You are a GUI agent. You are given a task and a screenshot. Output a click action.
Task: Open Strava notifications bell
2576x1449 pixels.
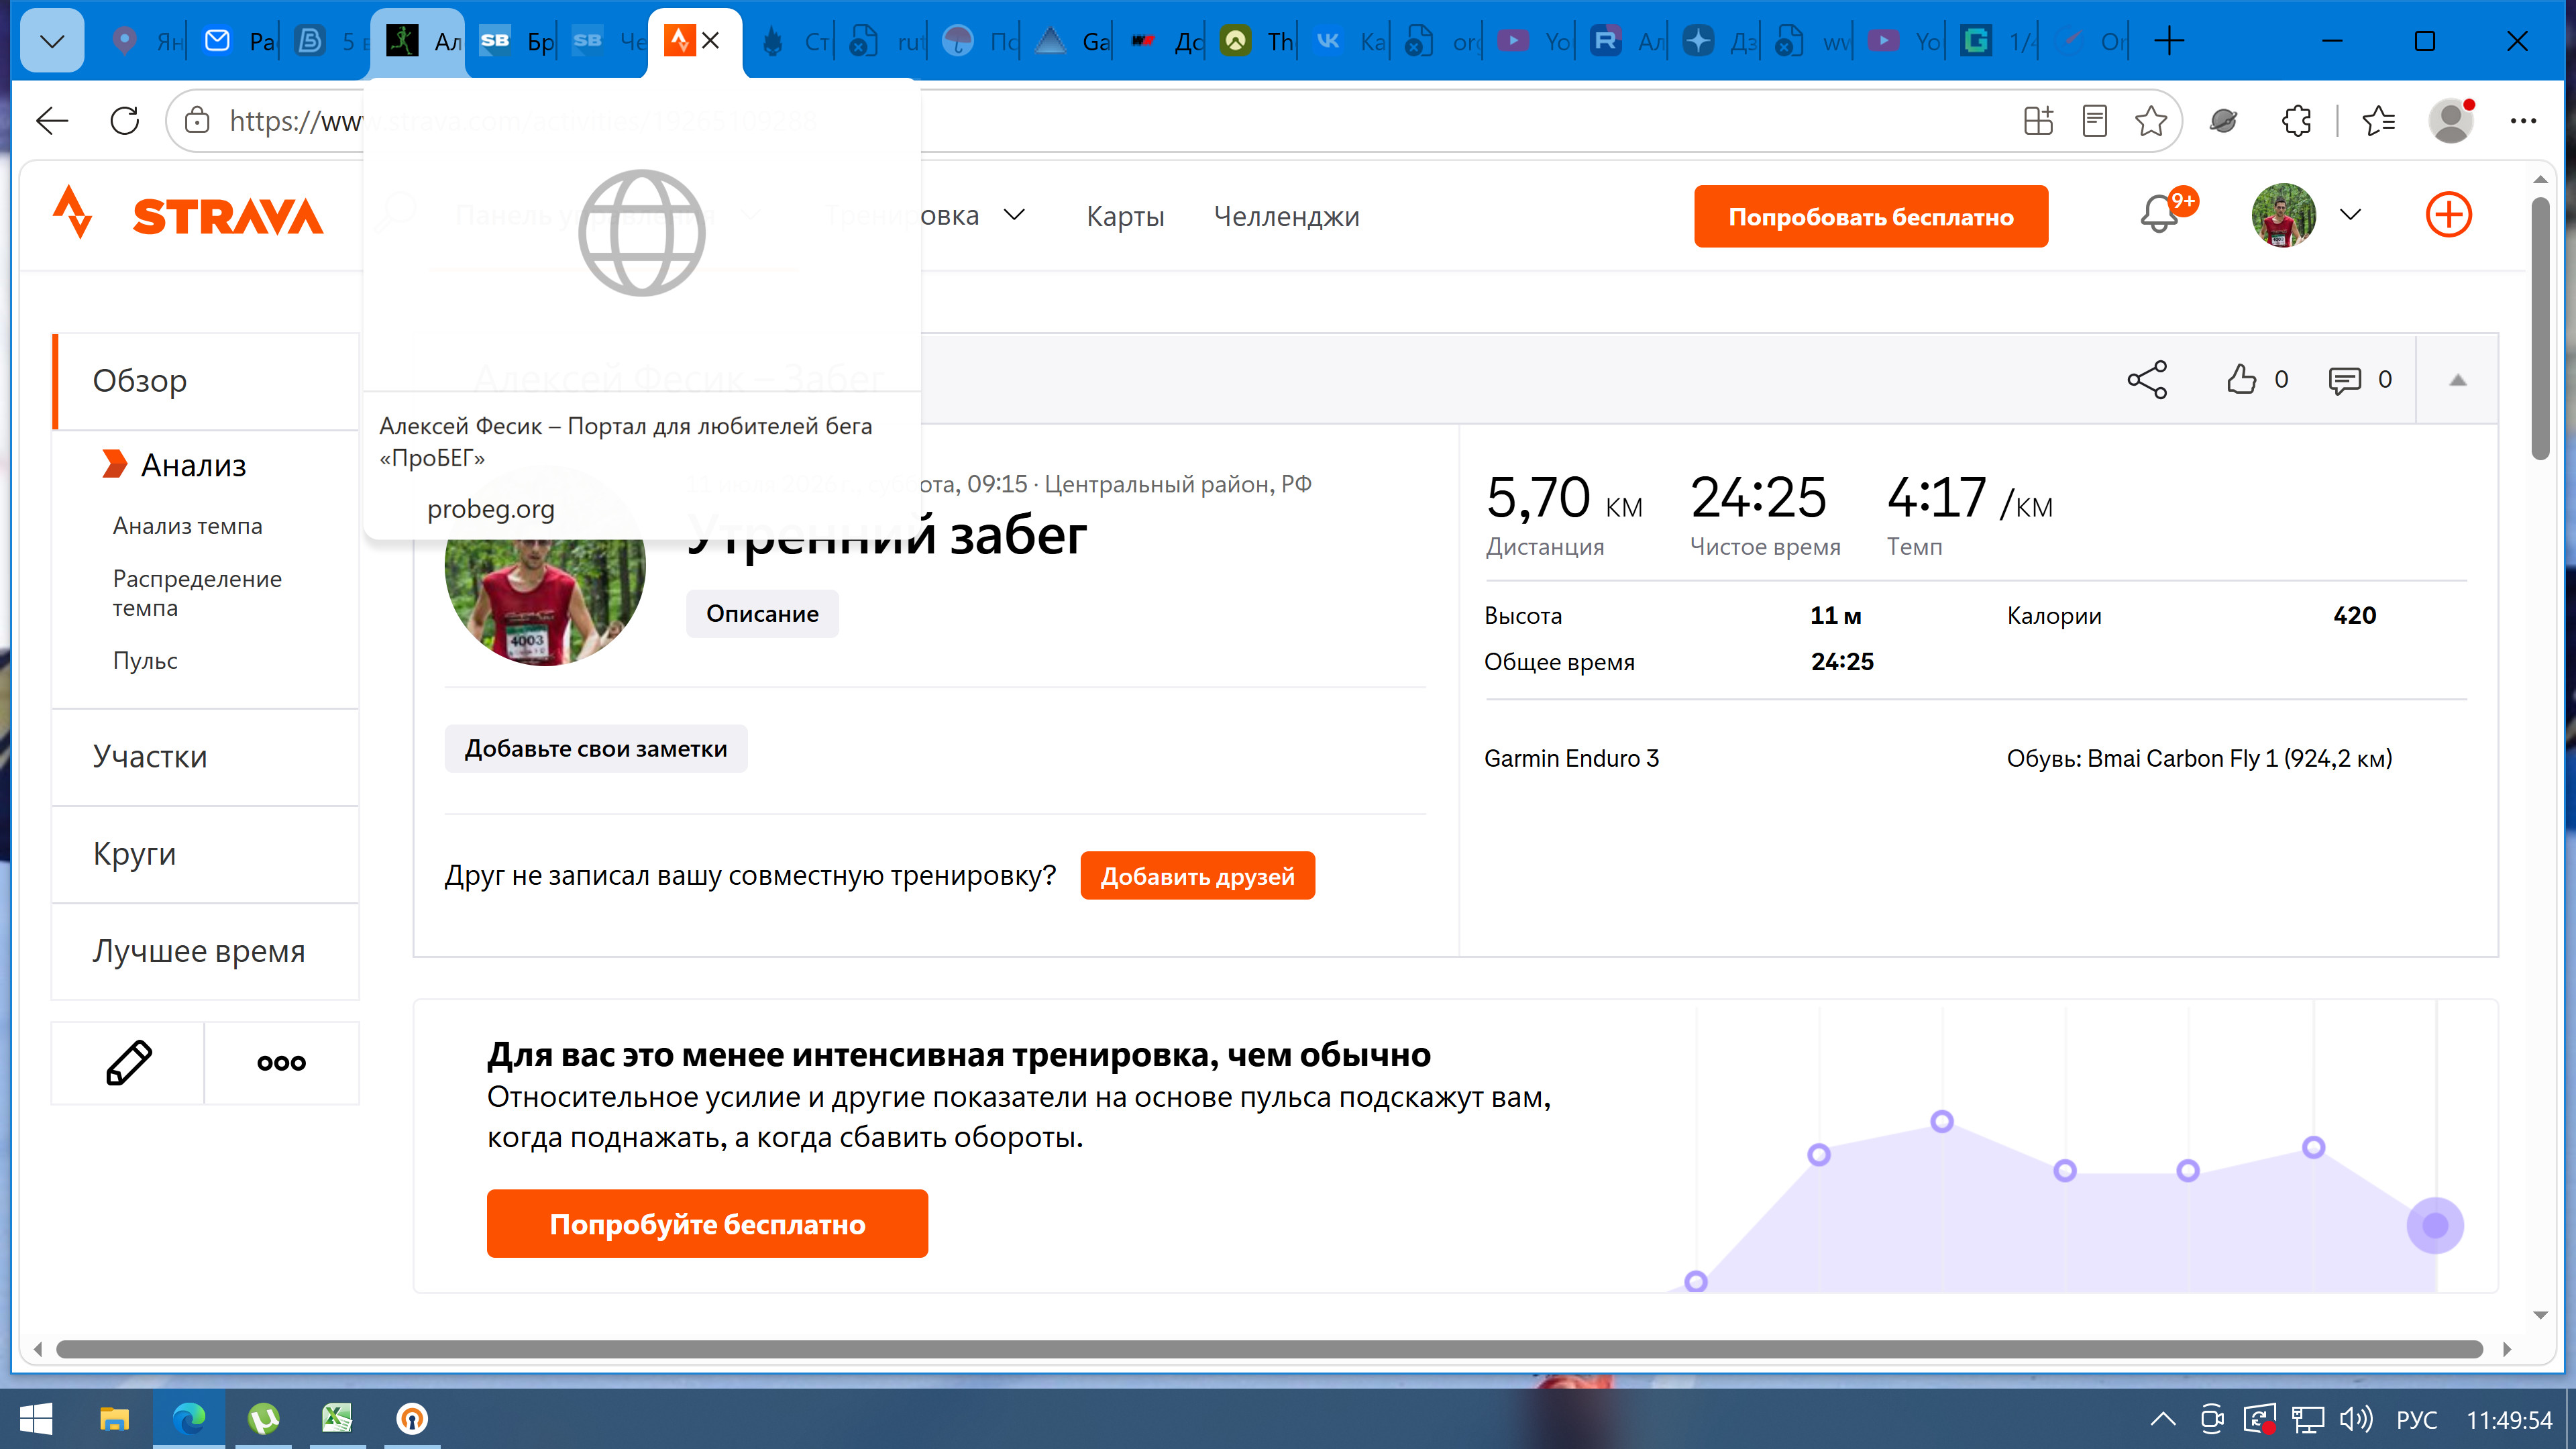(2160, 213)
